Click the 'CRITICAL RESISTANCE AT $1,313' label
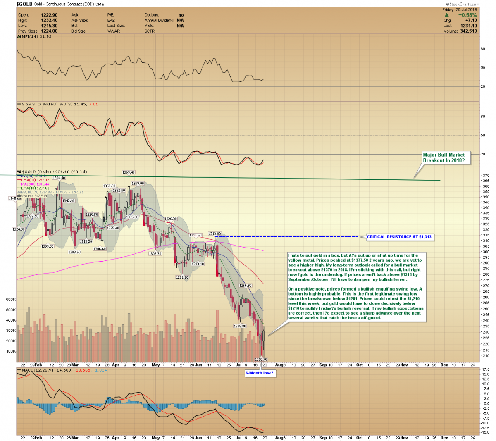The image size is (496, 441). click(x=399, y=237)
